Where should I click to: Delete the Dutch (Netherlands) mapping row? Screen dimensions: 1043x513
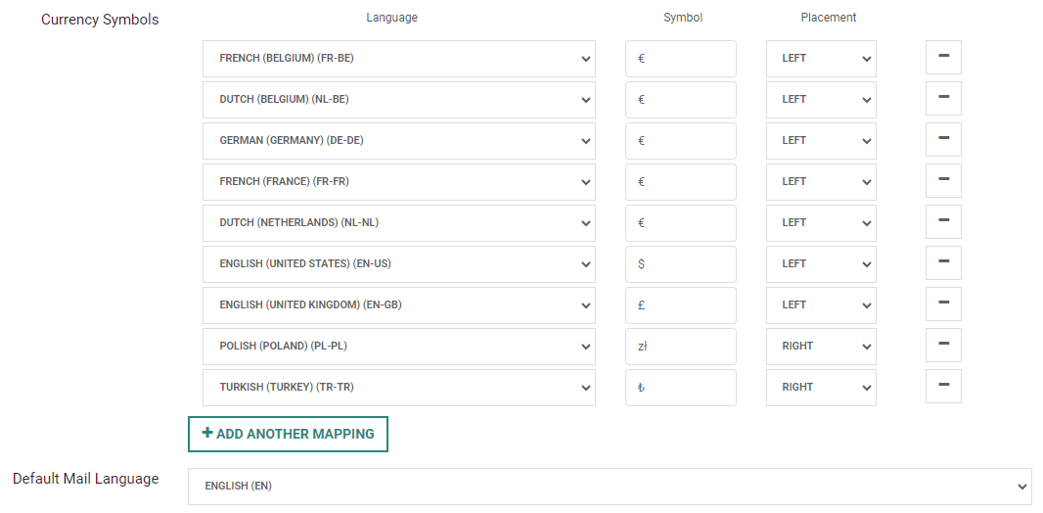[943, 222]
